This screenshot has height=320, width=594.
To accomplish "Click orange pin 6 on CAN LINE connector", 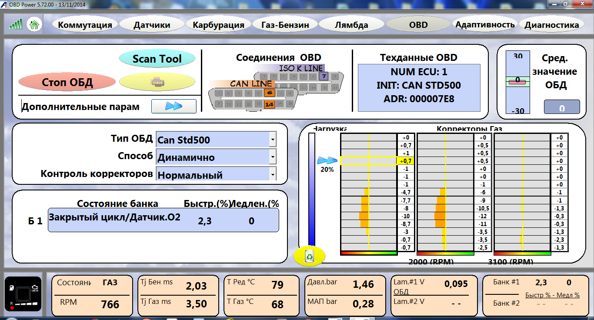I will coord(268,93).
